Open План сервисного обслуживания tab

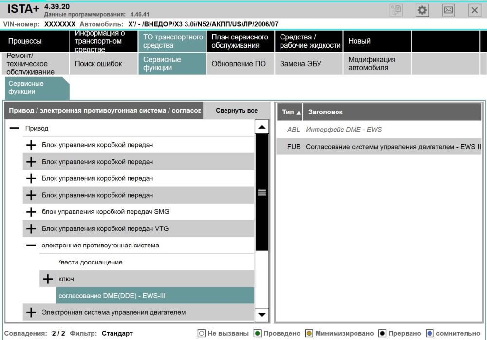pyautogui.click(x=241, y=41)
